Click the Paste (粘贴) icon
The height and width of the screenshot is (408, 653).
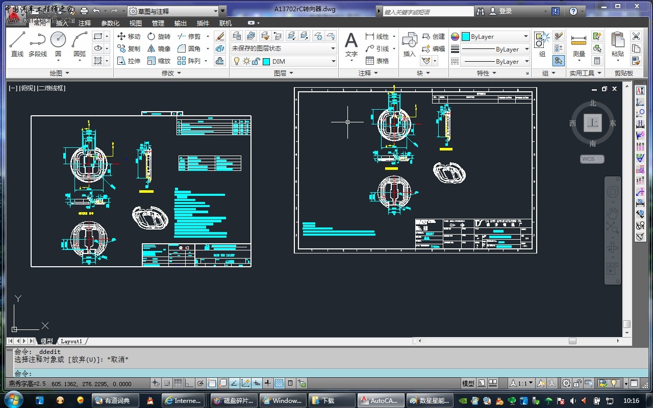click(x=618, y=44)
